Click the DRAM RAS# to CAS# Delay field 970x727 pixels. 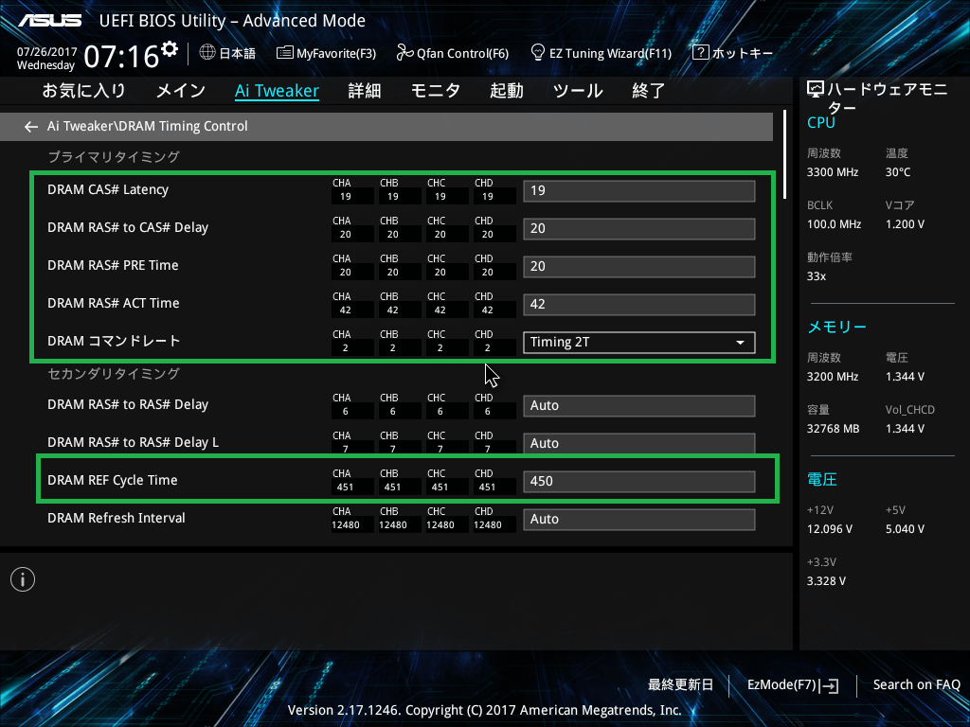(639, 229)
